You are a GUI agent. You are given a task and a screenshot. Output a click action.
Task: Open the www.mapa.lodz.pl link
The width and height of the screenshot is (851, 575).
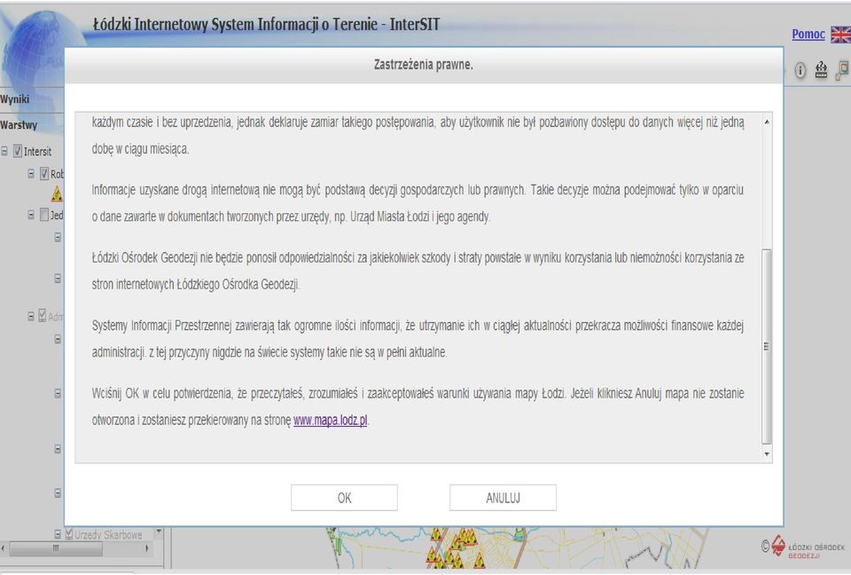click(331, 420)
